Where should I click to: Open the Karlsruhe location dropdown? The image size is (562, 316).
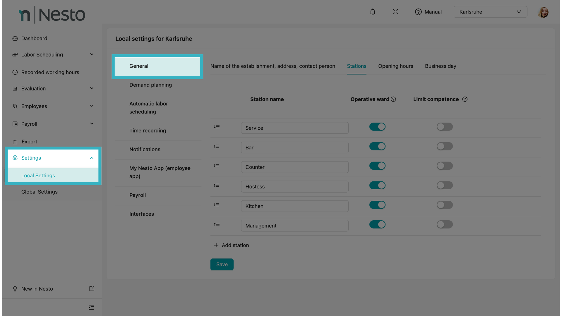pyautogui.click(x=490, y=12)
